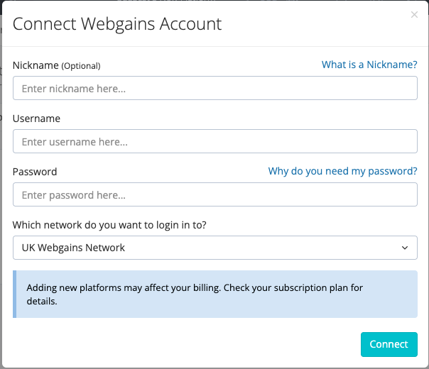Open the UK Webgains Network dropdown
The width and height of the screenshot is (429, 369).
pos(214,248)
